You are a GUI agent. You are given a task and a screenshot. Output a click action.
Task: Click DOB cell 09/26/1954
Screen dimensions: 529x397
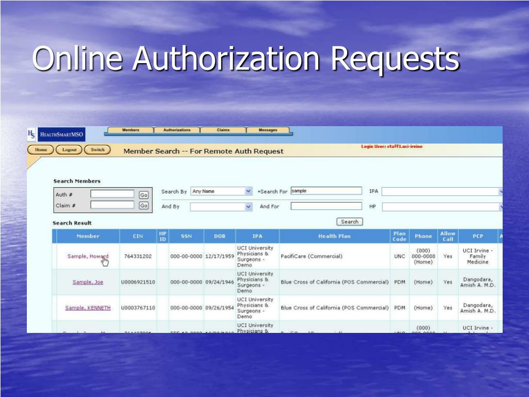pyautogui.click(x=220, y=308)
